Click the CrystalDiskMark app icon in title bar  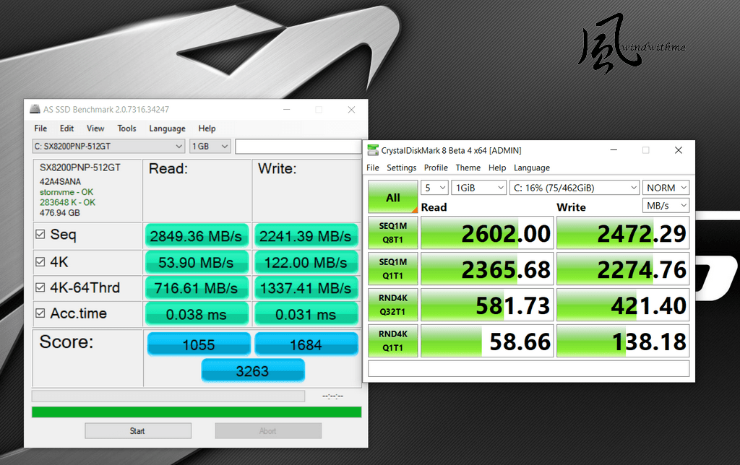coord(373,150)
